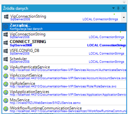Choose VSFE.CONFIG_DB data source

point(64,52)
